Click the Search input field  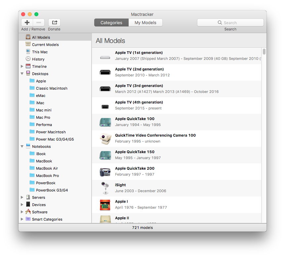(x=230, y=22)
